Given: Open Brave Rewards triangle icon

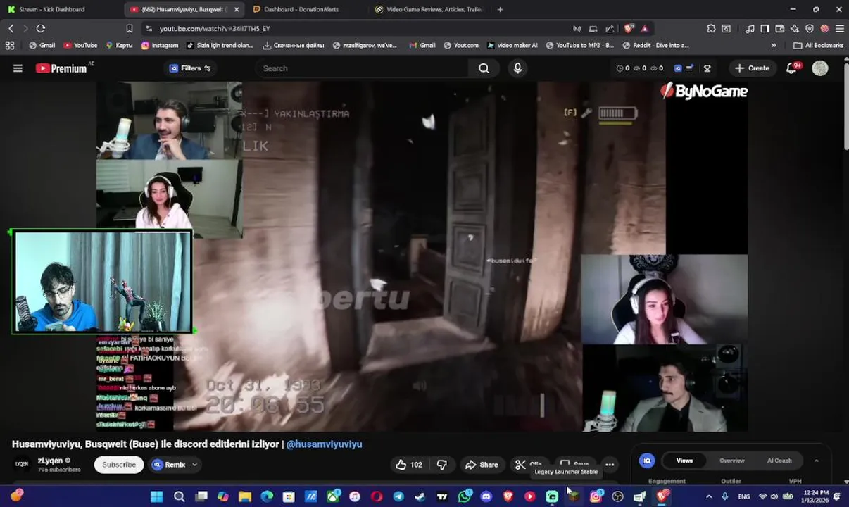Looking at the screenshot, I should click(644, 28).
